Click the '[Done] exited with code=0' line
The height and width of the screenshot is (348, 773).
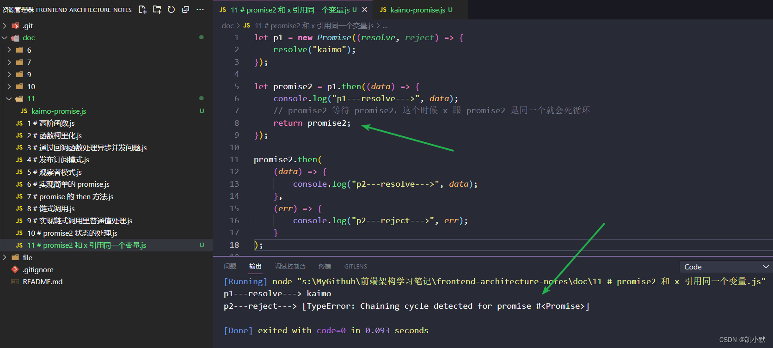pyautogui.click(x=326, y=330)
